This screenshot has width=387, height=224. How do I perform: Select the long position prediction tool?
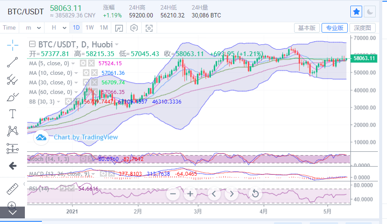pos(13,148)
